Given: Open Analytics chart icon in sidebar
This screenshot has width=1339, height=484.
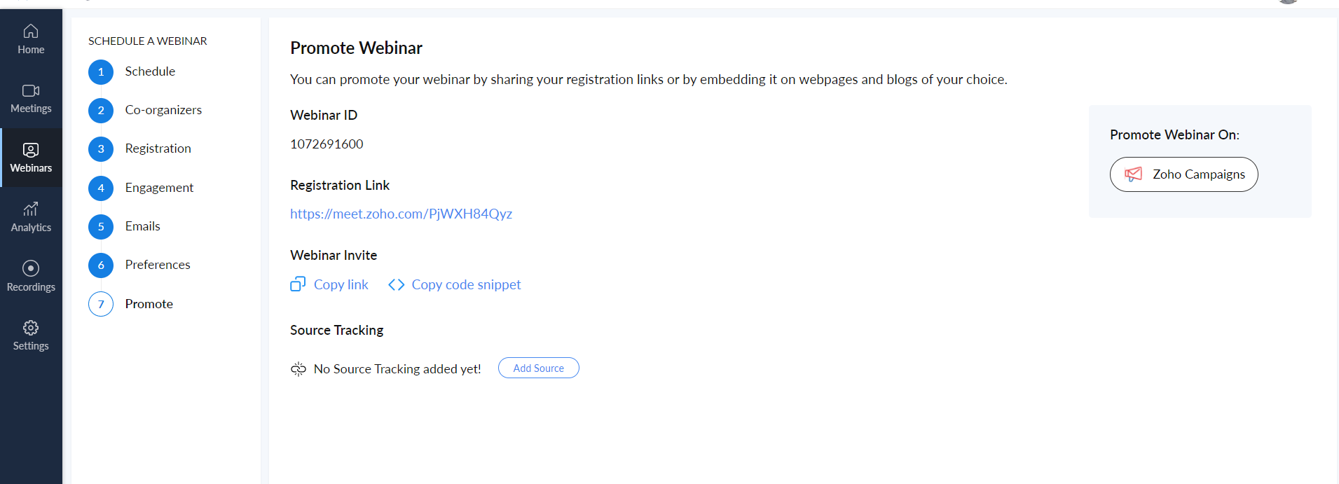Looking at the screenshot, I should 31,209.
